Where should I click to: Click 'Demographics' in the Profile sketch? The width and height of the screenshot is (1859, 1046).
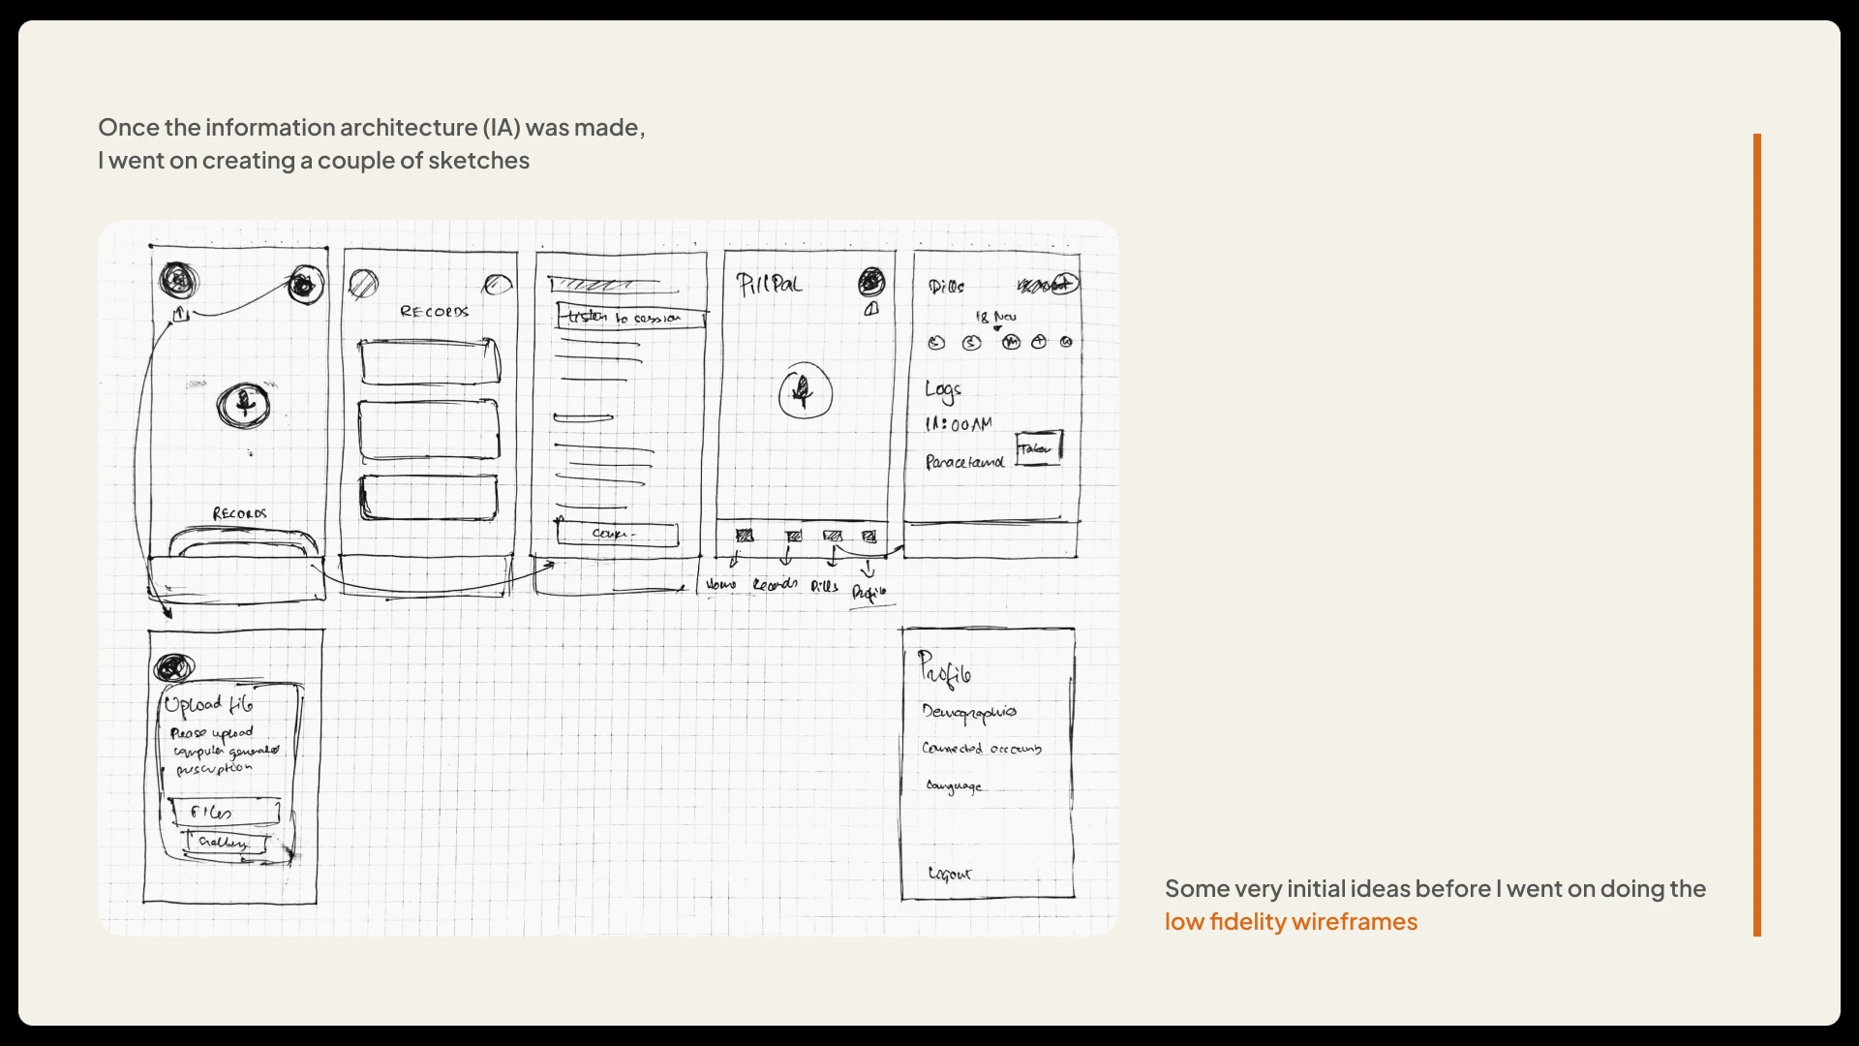point(969,713)
